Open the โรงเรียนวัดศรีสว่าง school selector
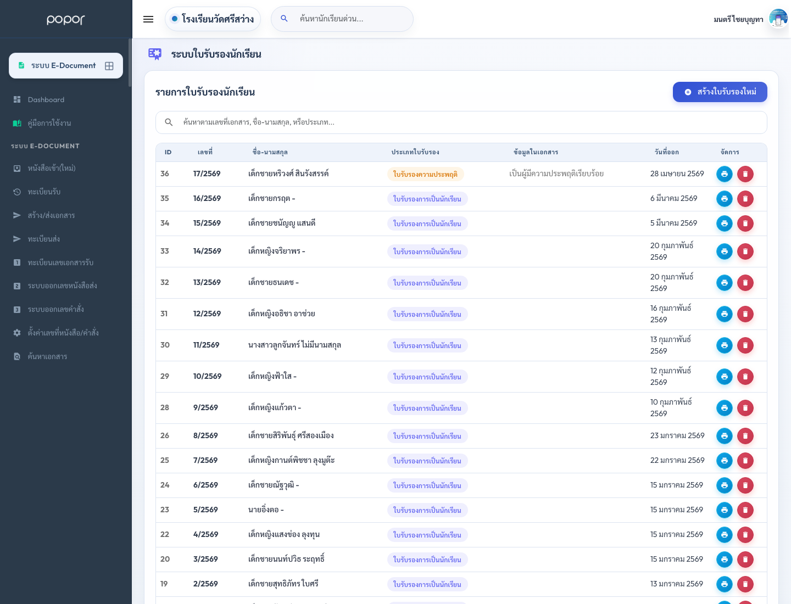791x604 pixels. pos(213,19)
